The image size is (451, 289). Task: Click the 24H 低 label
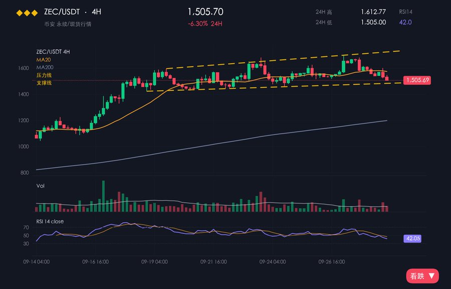[324, 23]
